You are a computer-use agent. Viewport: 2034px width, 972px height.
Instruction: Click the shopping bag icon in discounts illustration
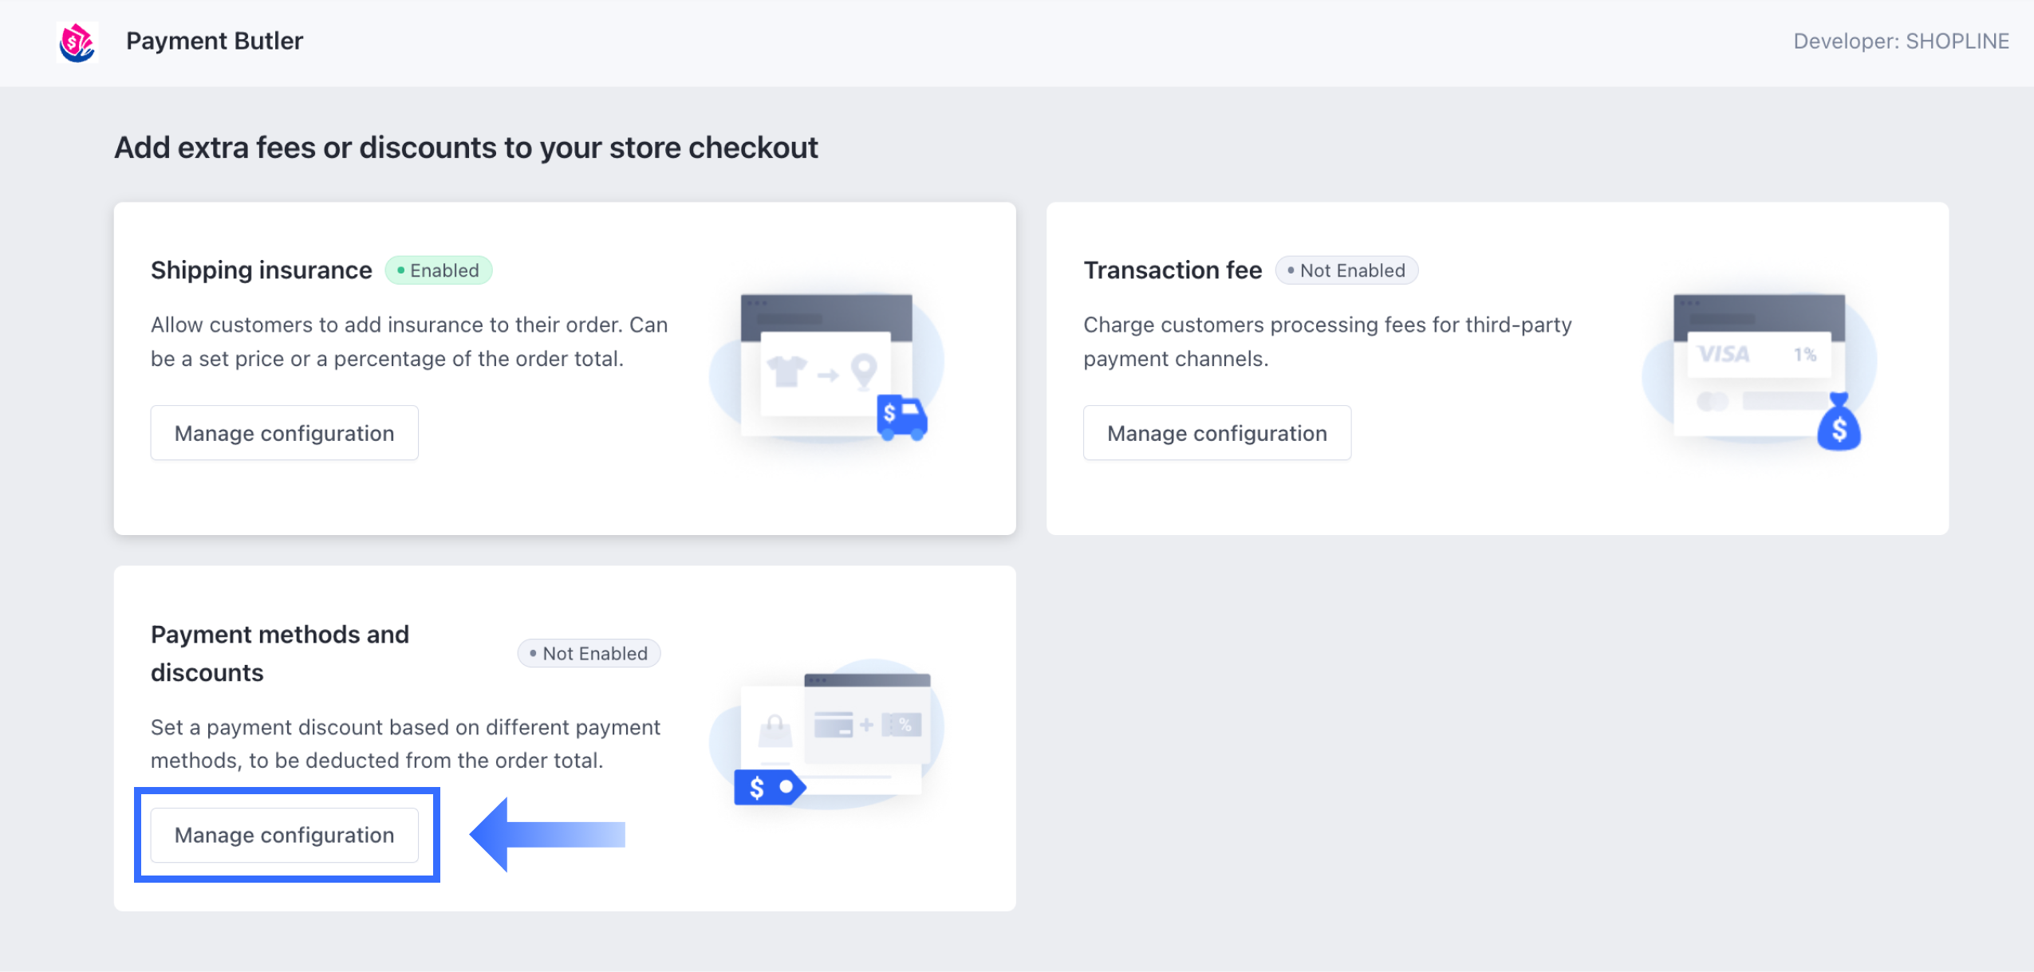tap(774, 729)
